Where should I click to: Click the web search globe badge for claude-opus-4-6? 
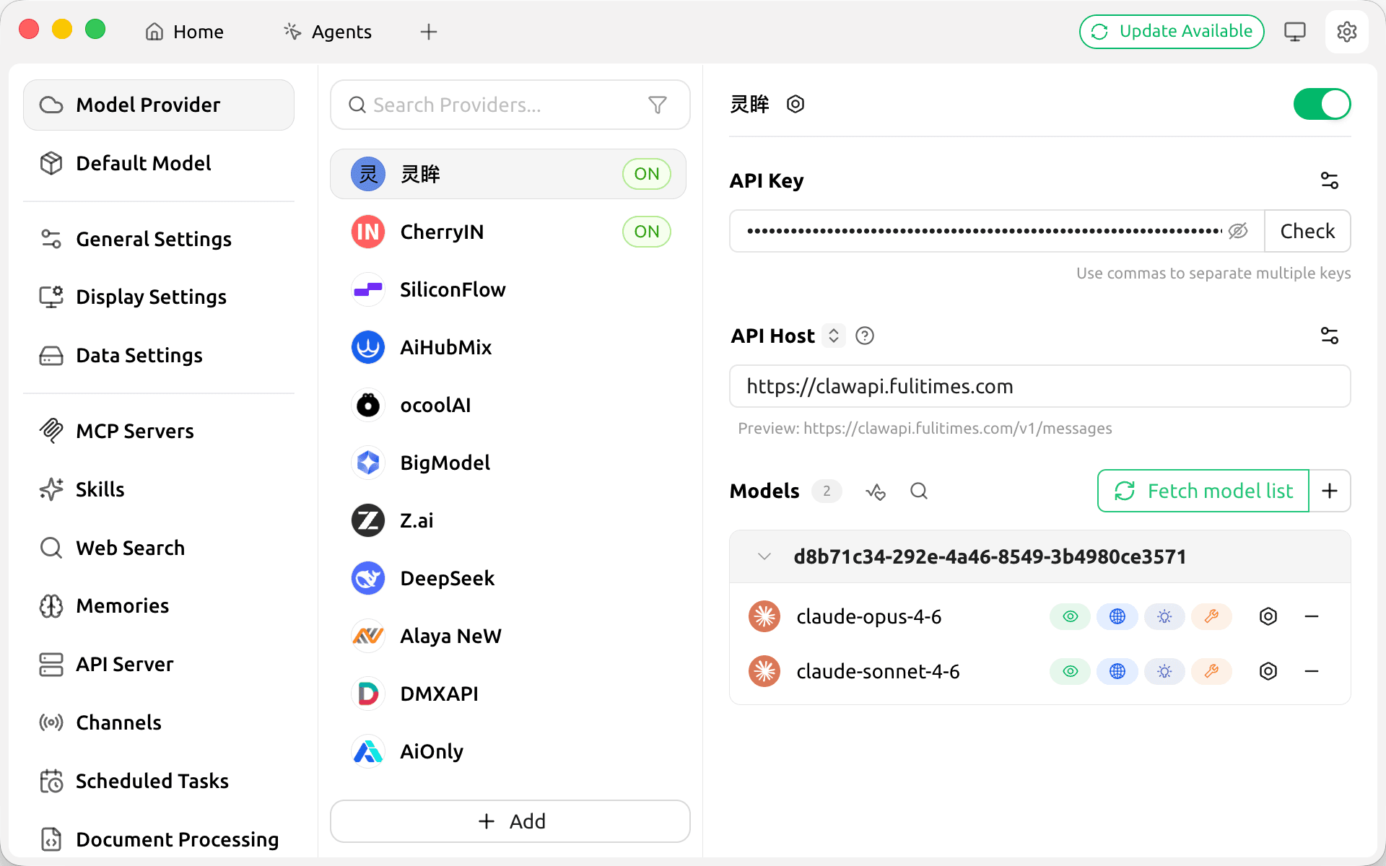click(x=1117, y=616)
